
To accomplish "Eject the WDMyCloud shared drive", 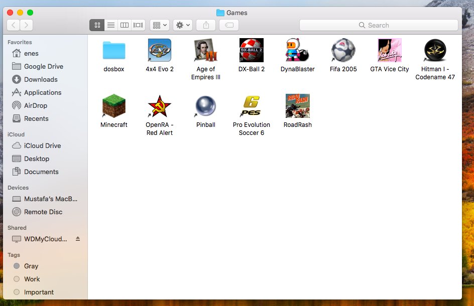I will point(78,239).
